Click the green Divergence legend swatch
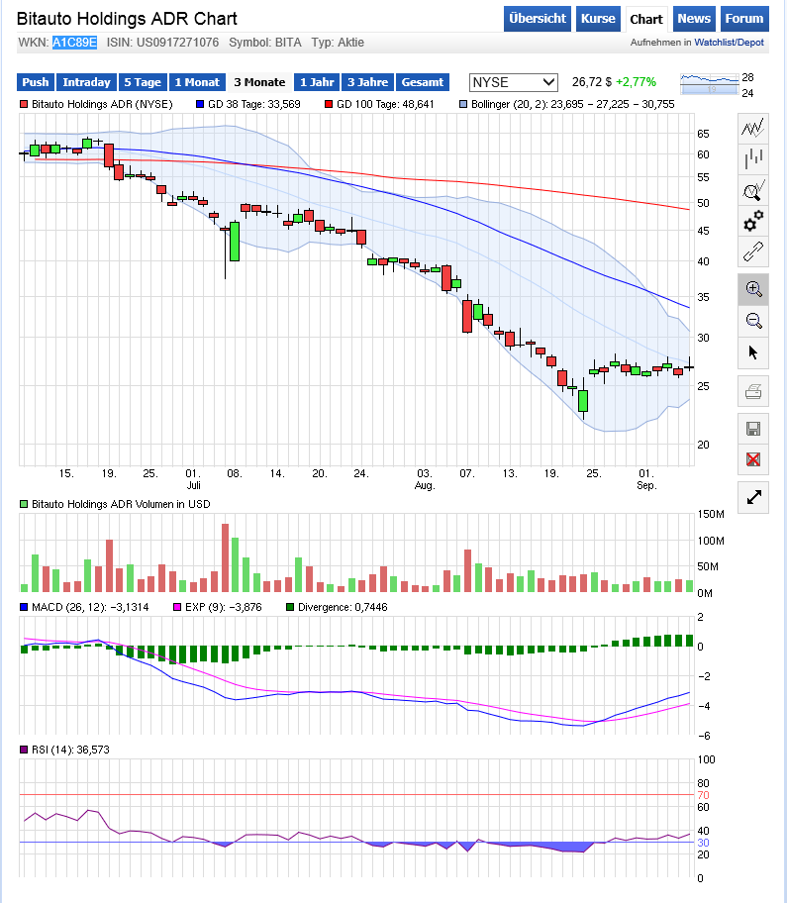This screenshot has width=787, height=903. [290, 608]
